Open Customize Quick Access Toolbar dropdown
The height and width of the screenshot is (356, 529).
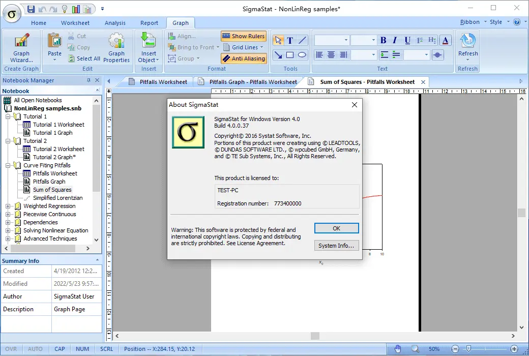(102, 9)
